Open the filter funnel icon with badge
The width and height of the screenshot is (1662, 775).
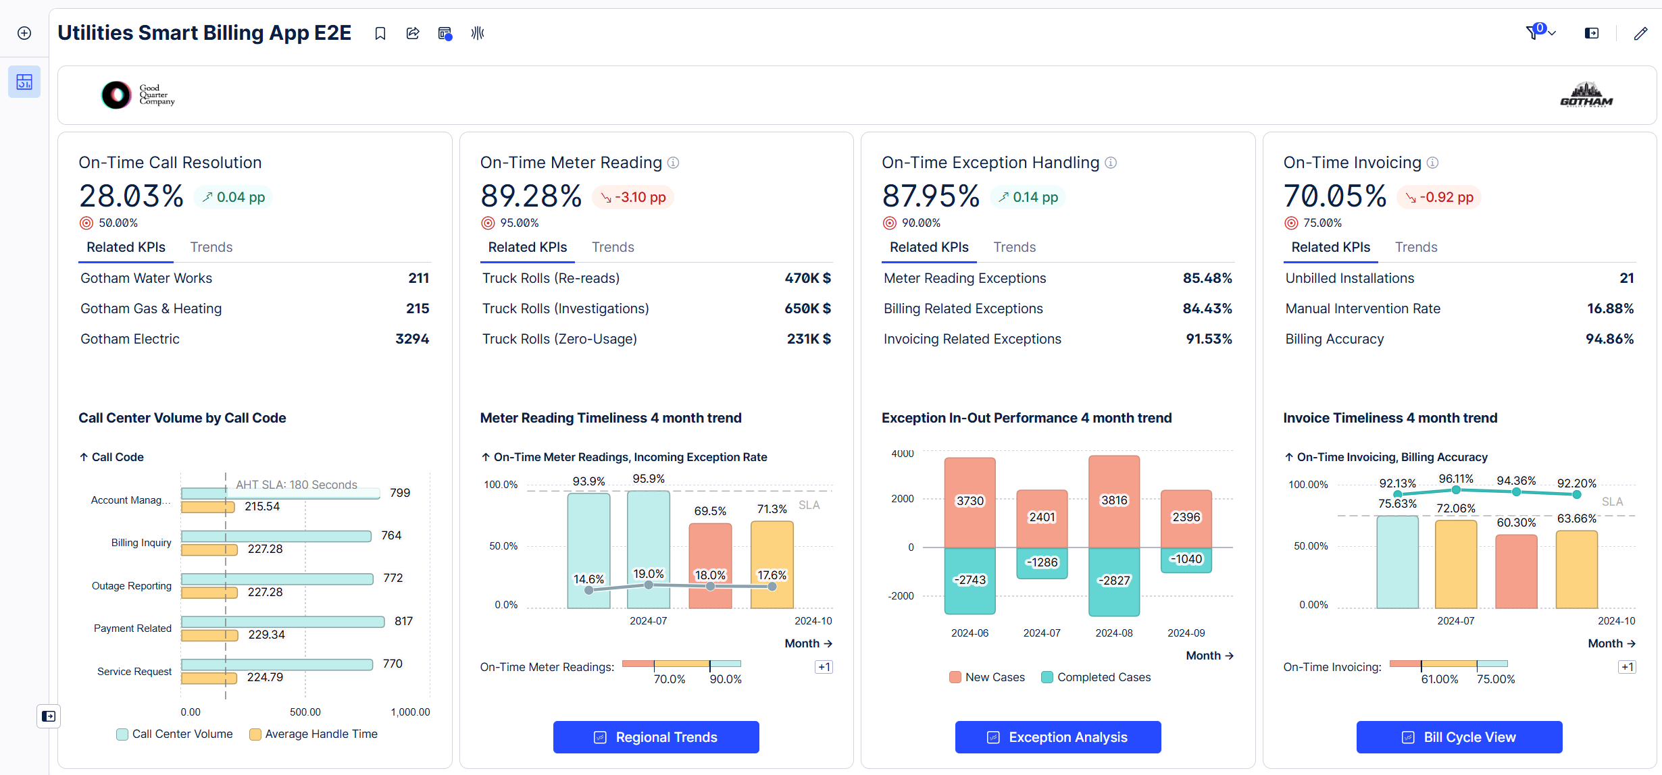1532,32
